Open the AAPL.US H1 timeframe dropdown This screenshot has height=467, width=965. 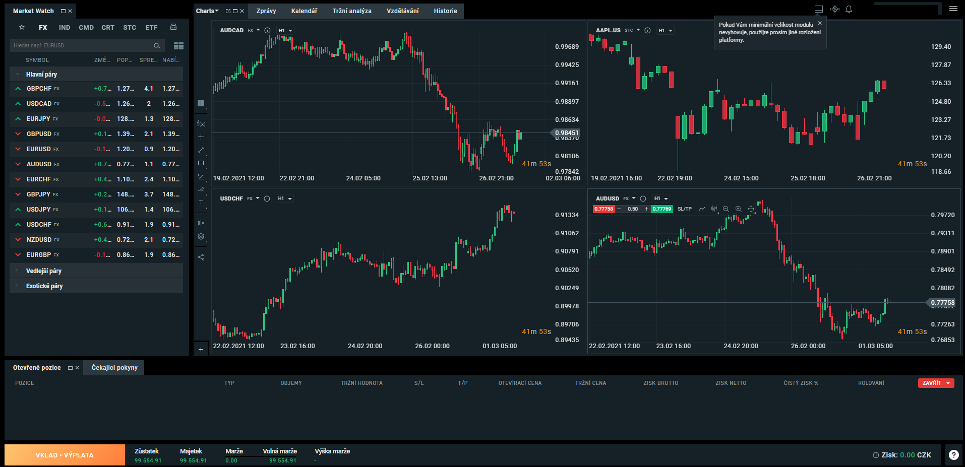(x=666, y=30)
